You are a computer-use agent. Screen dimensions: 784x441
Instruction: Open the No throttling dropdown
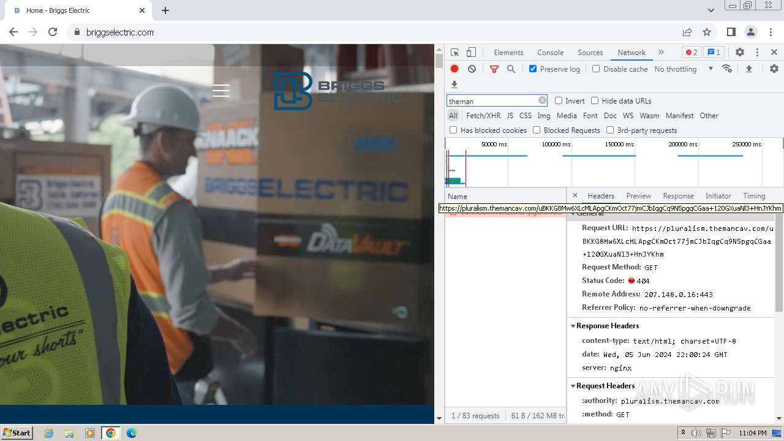click(x=684, y=69)
